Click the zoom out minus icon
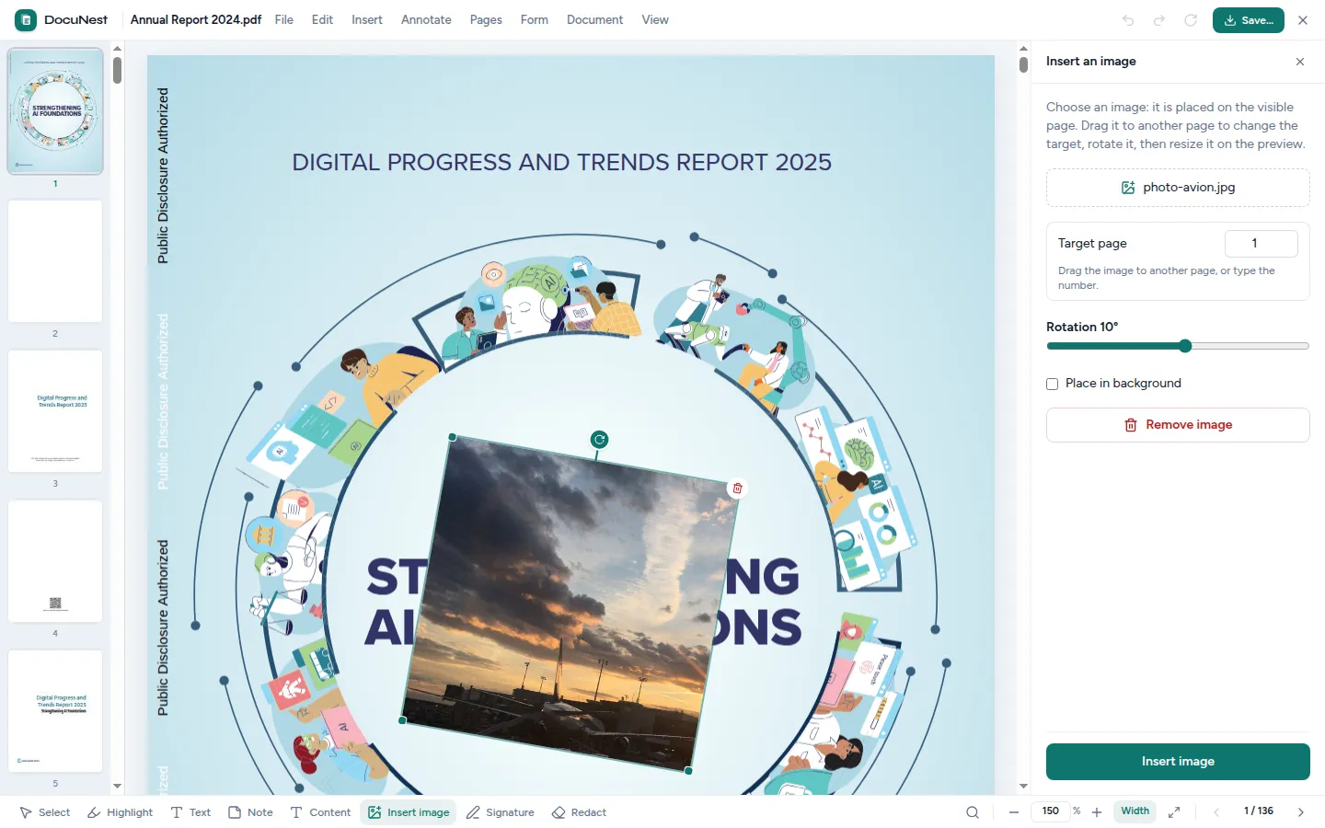Screen dimensions: 1325x828 click(x=1014, y=812)
